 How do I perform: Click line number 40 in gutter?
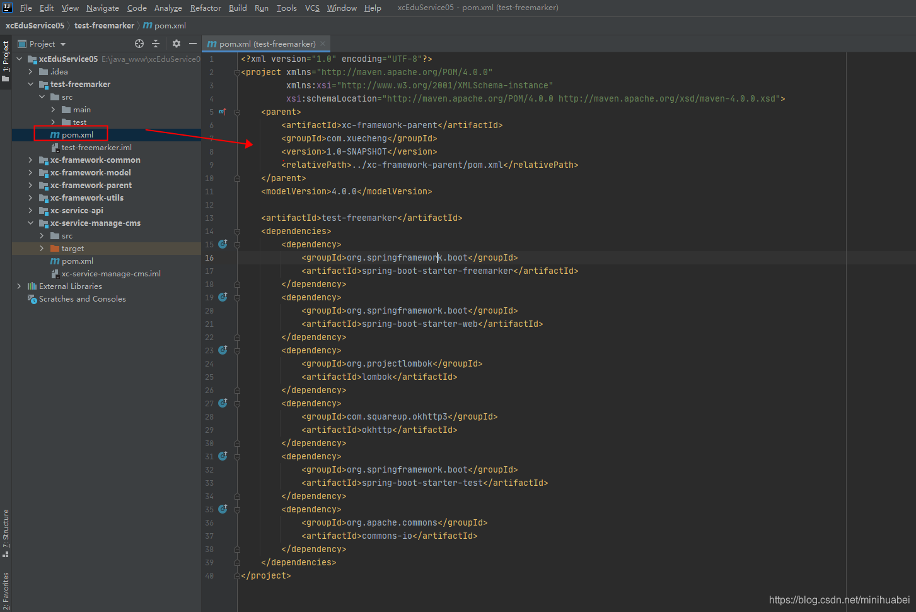coord(209,575)
